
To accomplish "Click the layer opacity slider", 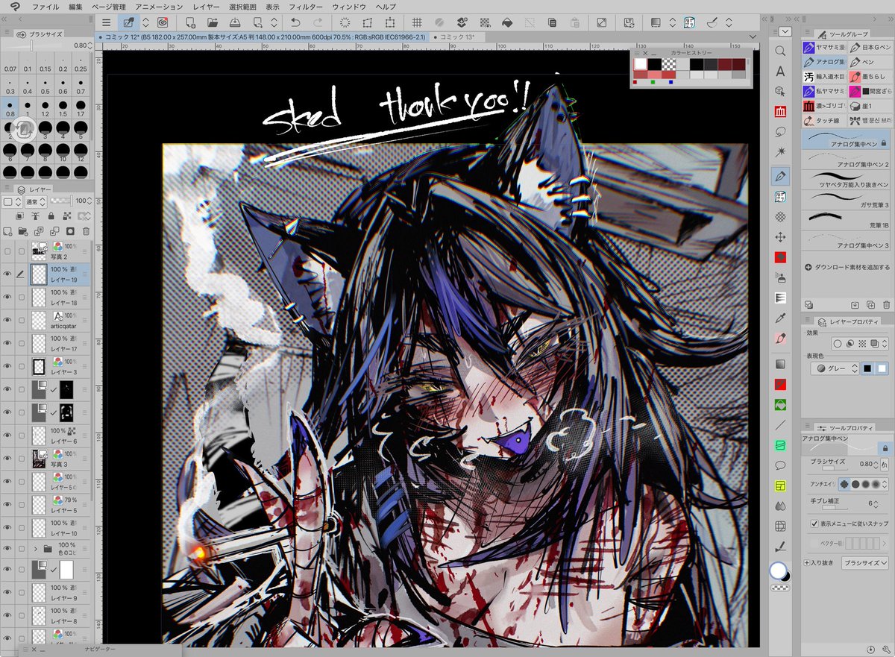I will pos(62,201).
